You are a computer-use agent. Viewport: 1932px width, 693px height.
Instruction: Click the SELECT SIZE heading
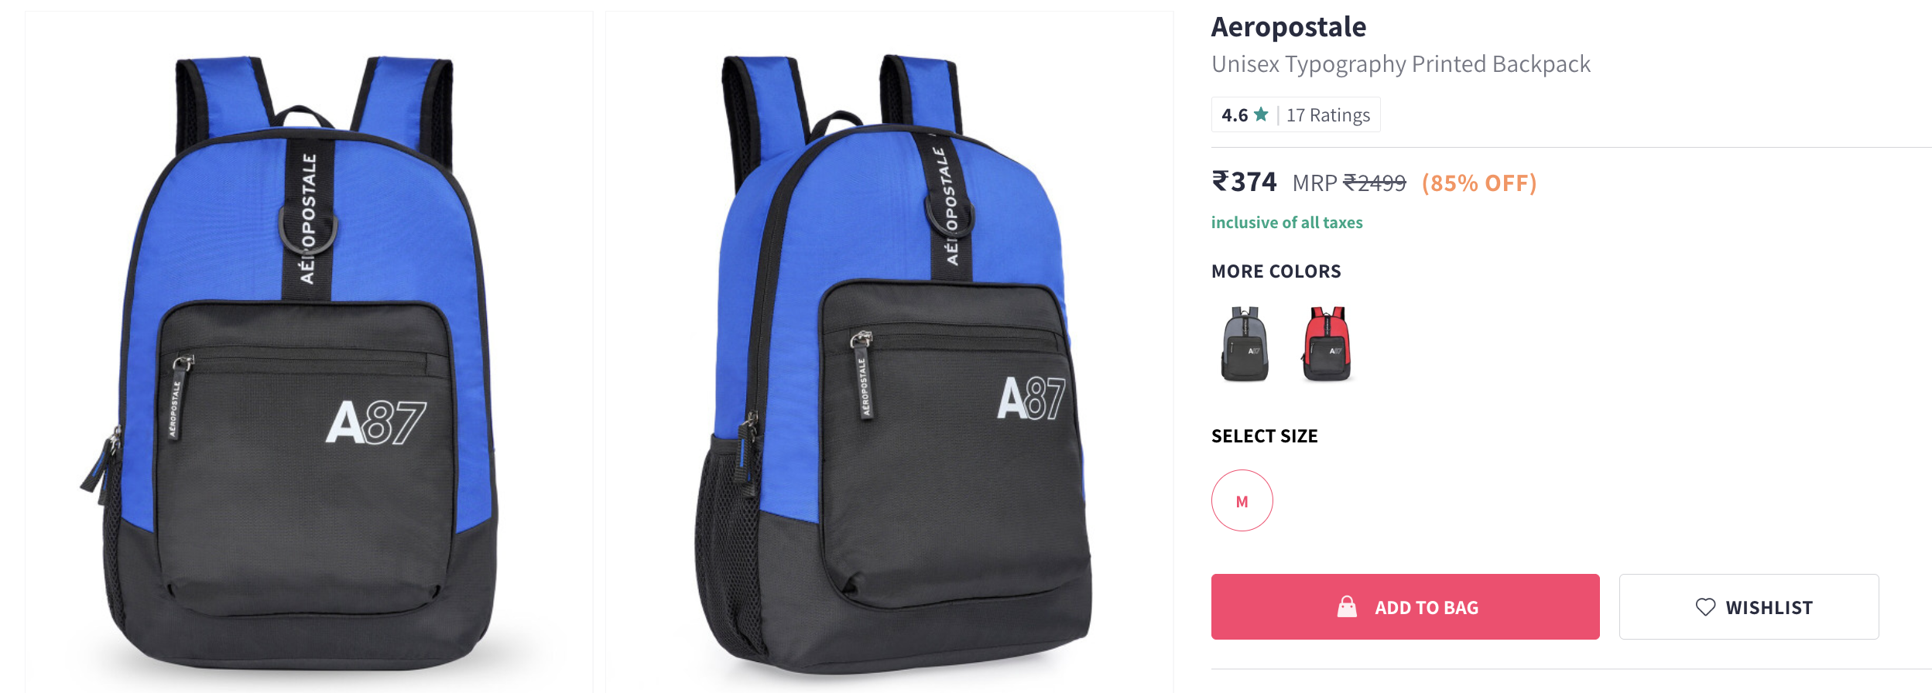click(x=1265, y=436)
